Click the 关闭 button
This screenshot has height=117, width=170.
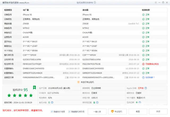(158, 112)
